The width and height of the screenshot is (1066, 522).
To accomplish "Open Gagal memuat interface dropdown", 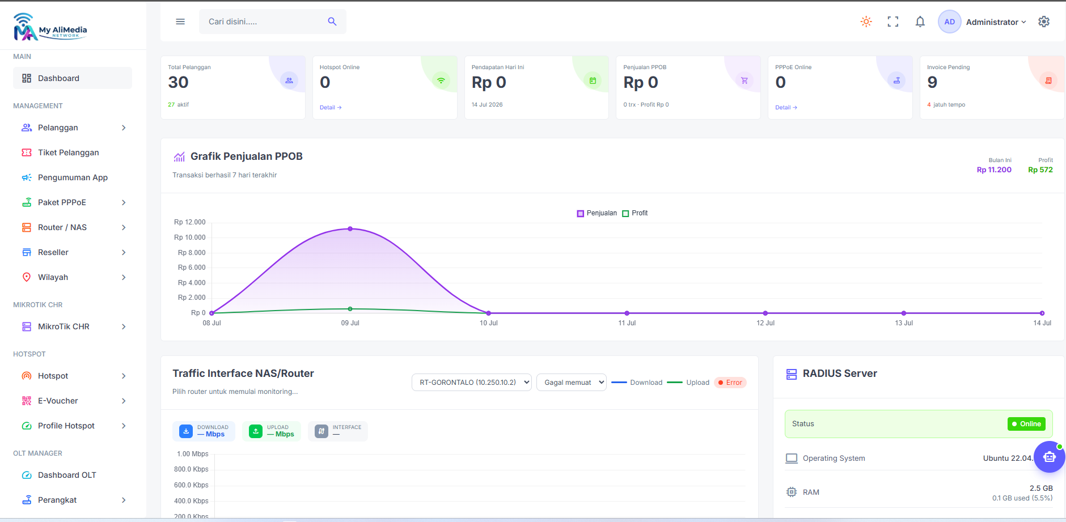I will [572, 383].
